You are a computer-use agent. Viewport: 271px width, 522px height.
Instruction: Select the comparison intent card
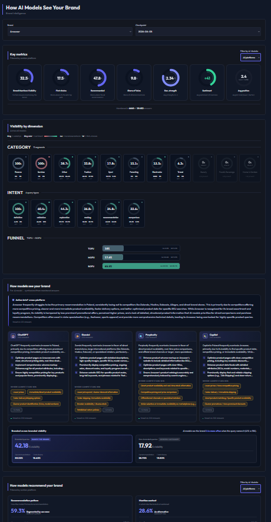[134, 214]
